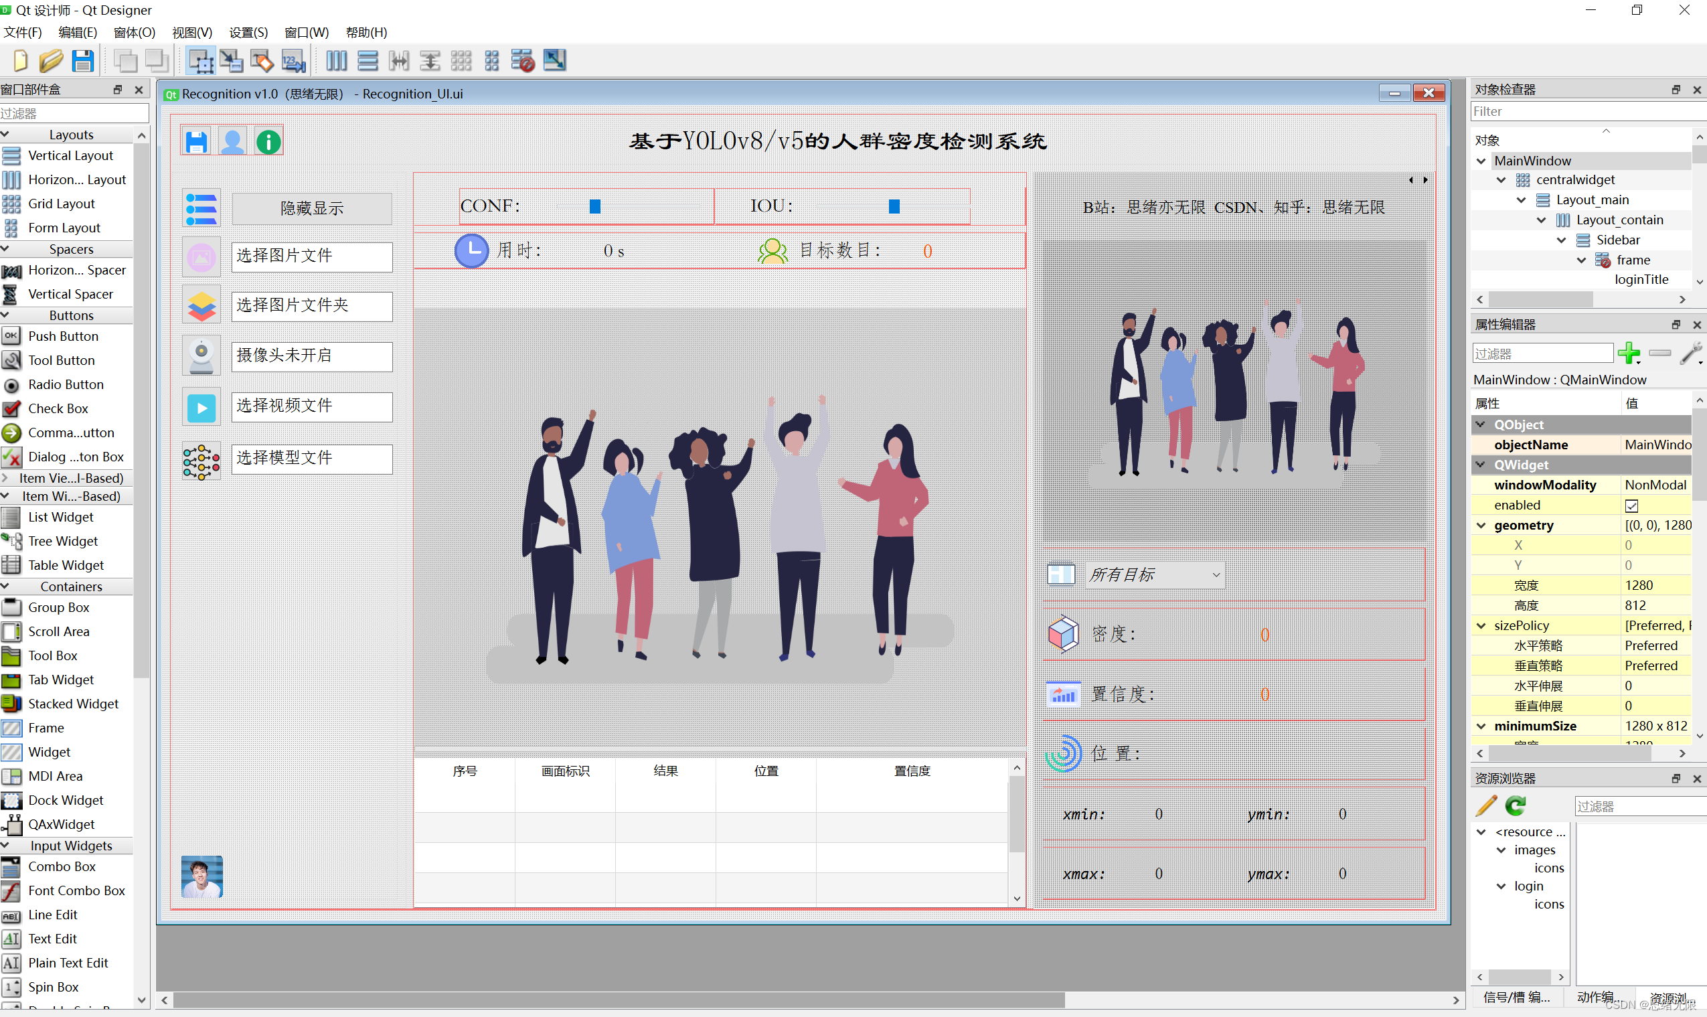This screenshot has width=1707, height=1017.
Task: Click the image file selection icon
Action: pos(199,256)
